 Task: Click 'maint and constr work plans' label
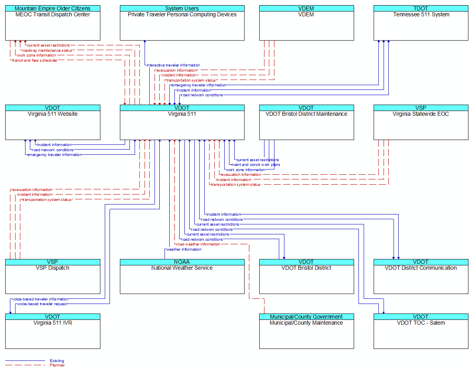pos(256,165)
